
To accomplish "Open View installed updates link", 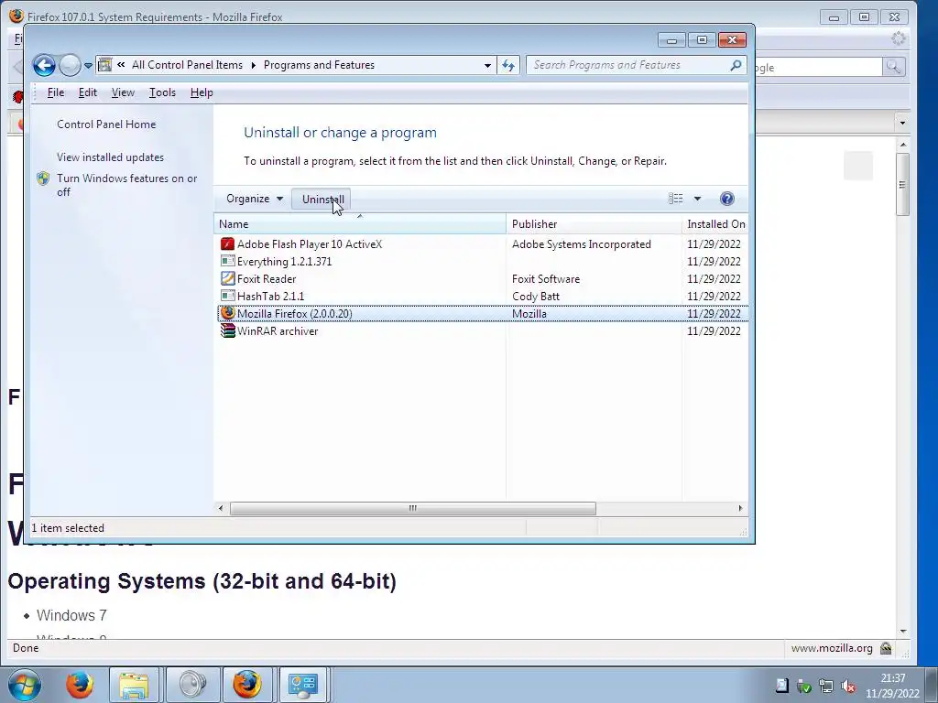I will [x=110, y=157].
